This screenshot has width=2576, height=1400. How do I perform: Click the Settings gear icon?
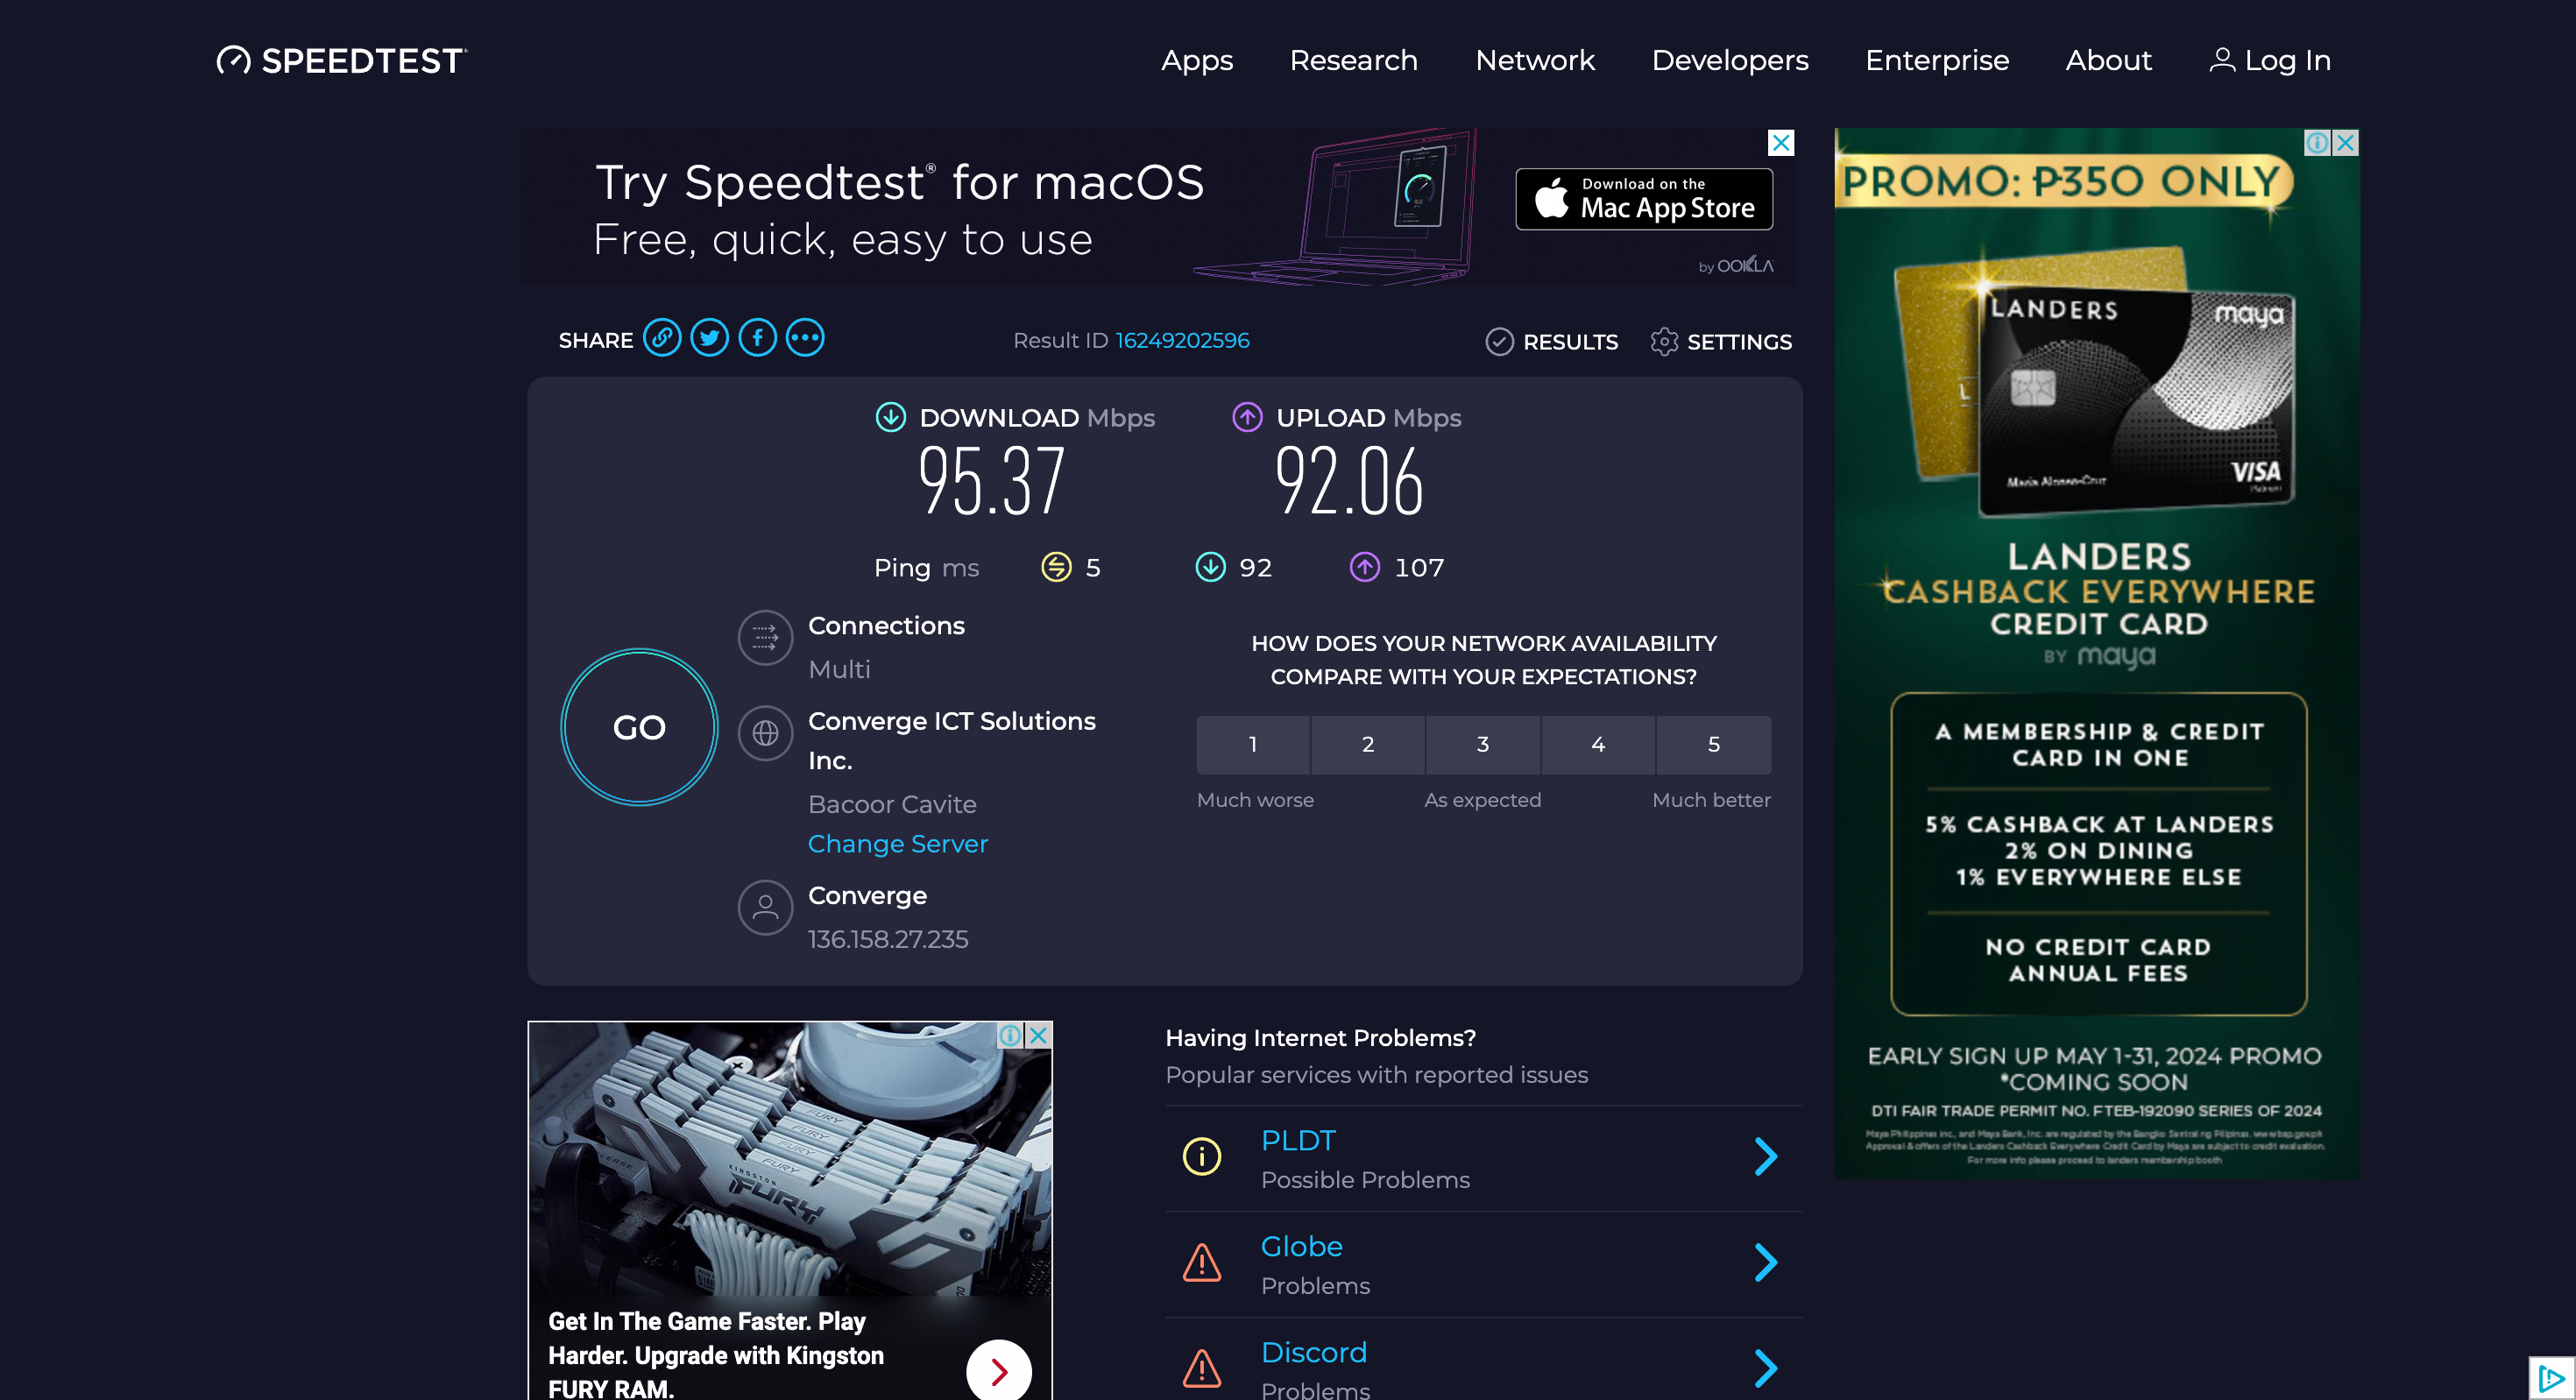(1664, 342)
